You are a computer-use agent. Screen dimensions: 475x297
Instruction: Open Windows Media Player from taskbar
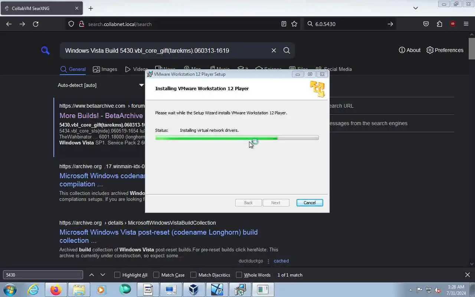(102, 290)
